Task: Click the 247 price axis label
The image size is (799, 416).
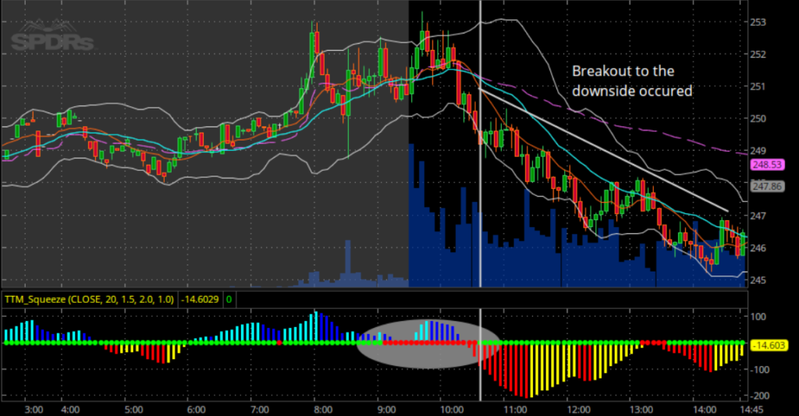Action: pyautogui.click(x=758, y=215)
